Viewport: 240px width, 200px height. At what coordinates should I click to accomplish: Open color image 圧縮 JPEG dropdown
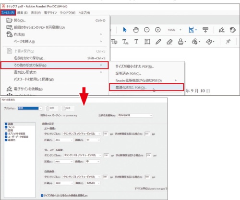click(x=64, y=140)
